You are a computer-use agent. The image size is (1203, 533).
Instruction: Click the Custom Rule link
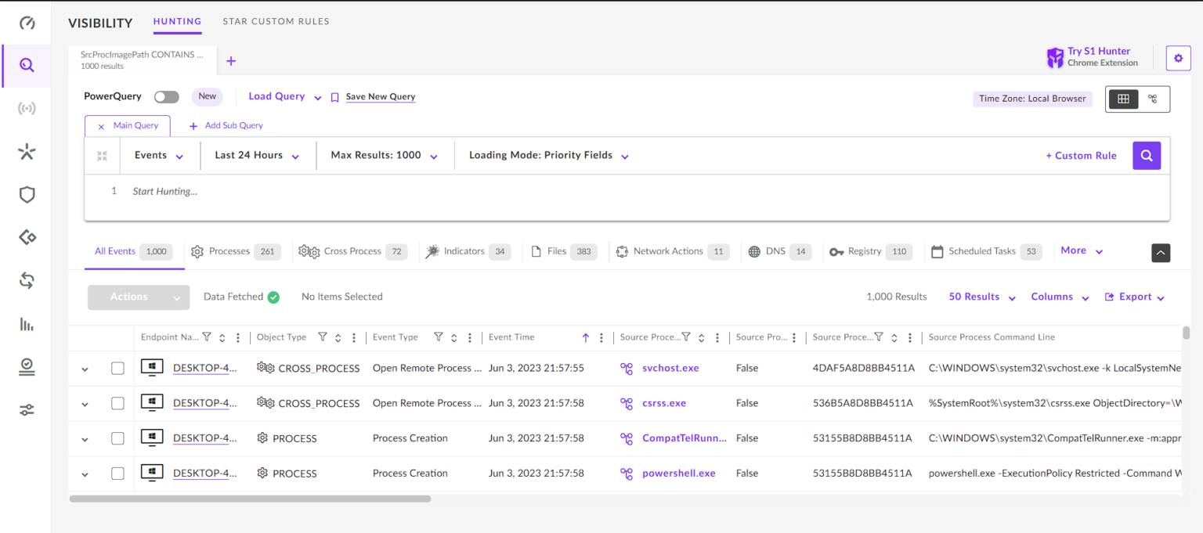pos(1082,155)
